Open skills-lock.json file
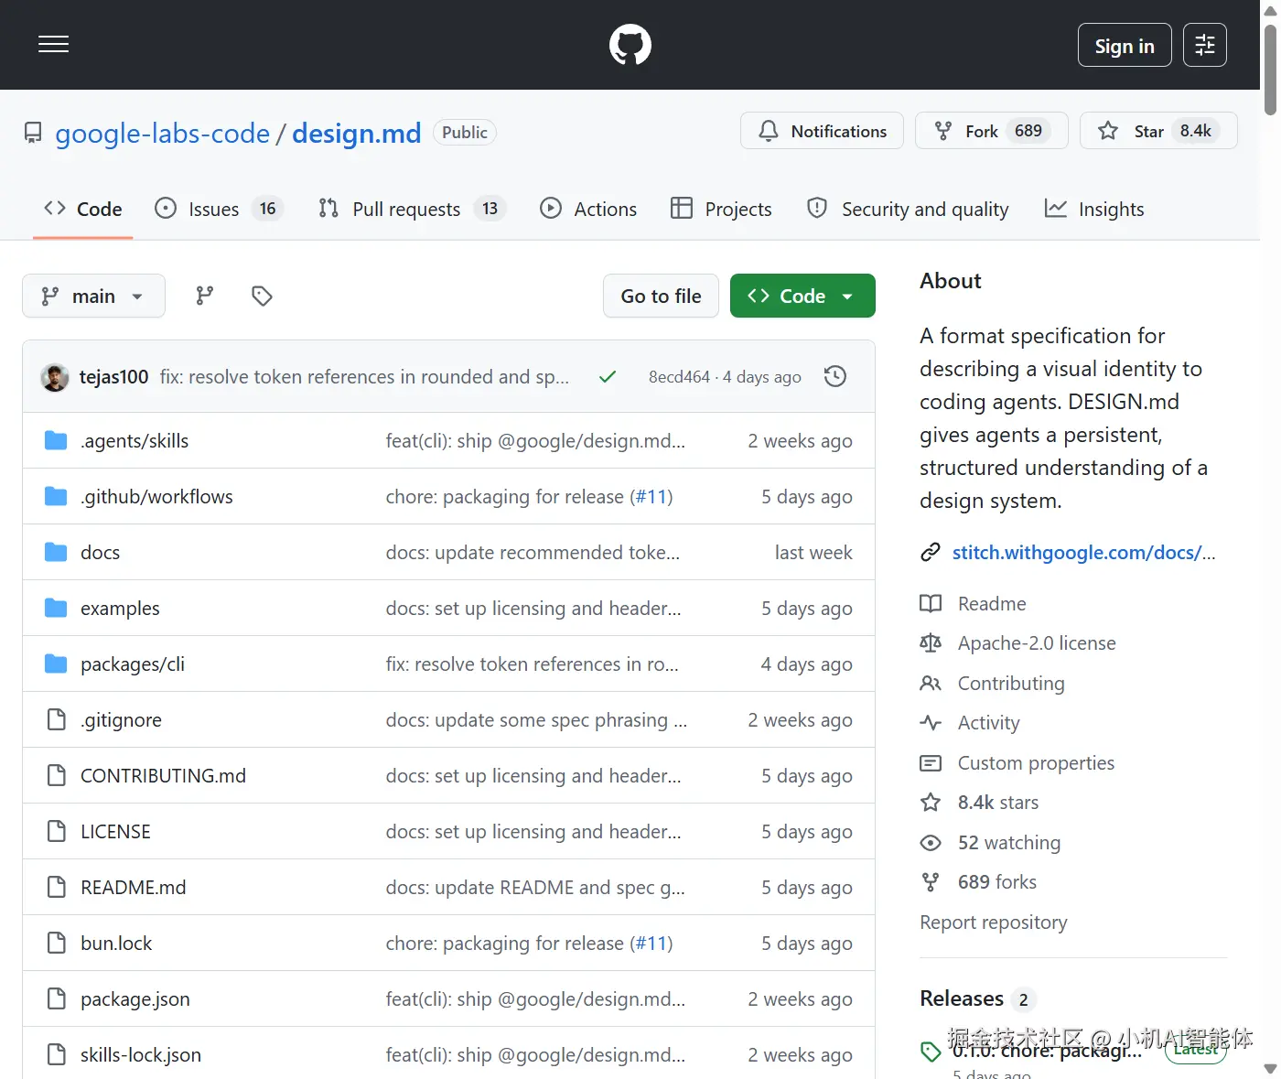 pyautogui.click(x=140, y=1055)
